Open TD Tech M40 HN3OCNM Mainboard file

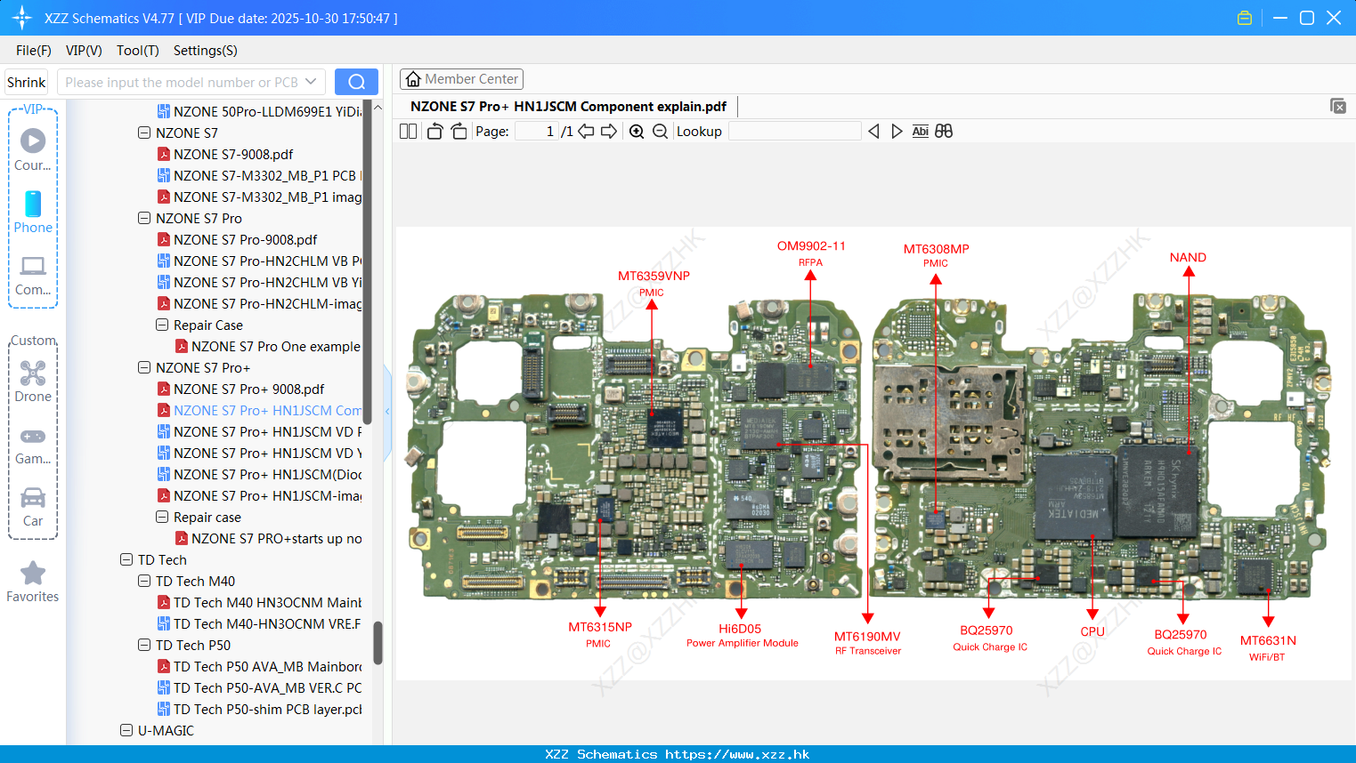pos(267,602)
